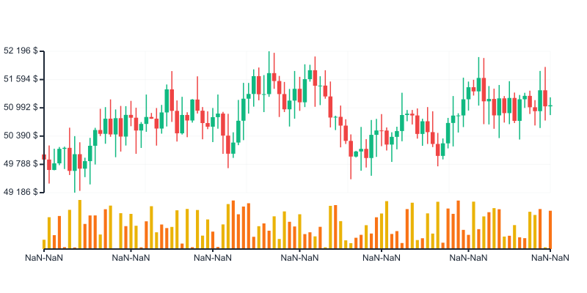The width and height of the screenshot is (587, 293).
Task: Select the 49 788 $ price label
Action: (x=22, y=163)
